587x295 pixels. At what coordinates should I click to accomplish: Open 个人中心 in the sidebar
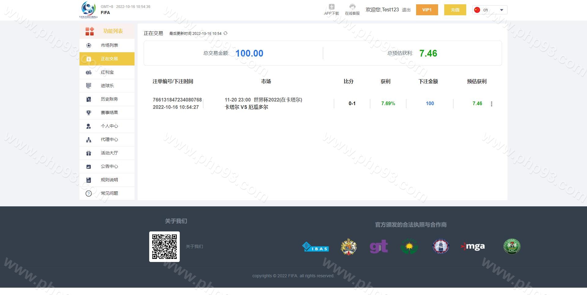[x=109, y=126]
